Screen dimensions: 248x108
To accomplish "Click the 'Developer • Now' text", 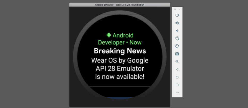I will pos(120,42).
